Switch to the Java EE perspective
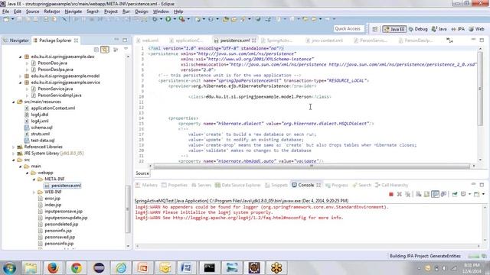Viewport: 490px width, 275px height. coord(395,29)
